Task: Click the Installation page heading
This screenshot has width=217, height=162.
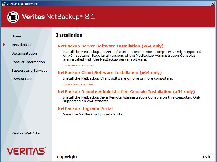Action: [x=69, y=35]
